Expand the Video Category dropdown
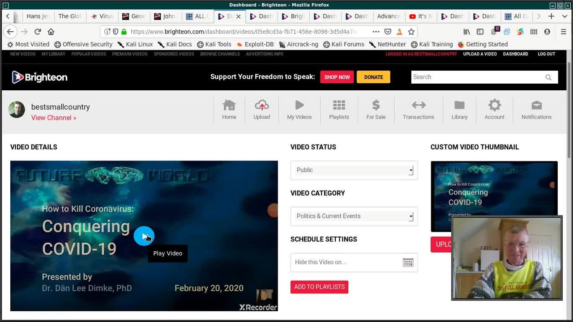 point(354,216)
